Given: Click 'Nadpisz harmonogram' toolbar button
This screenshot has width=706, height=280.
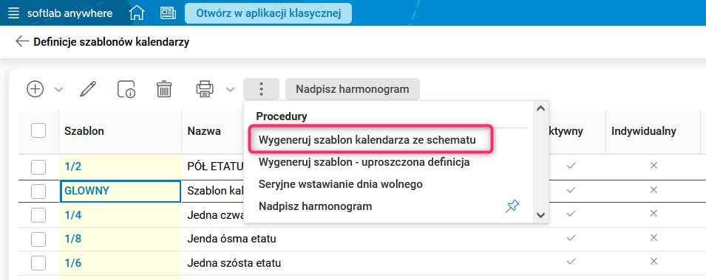Looking at the screenshot, I should pyautogui.click(x=353, y=89).
